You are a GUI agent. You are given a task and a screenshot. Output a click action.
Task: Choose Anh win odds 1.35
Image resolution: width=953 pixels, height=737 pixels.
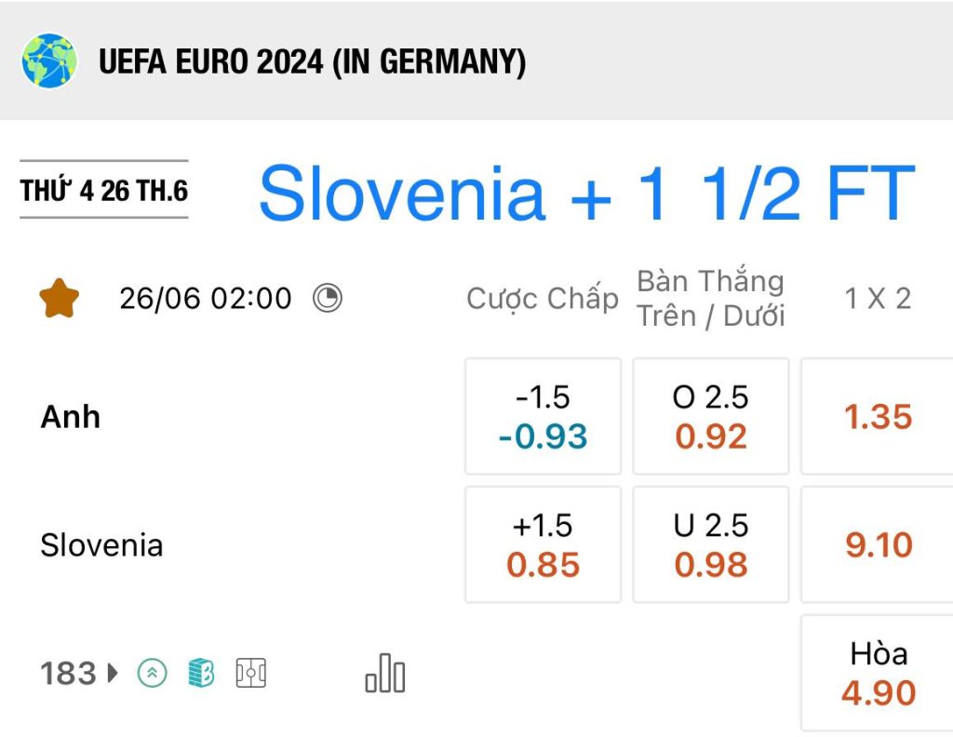pos(878,416)
